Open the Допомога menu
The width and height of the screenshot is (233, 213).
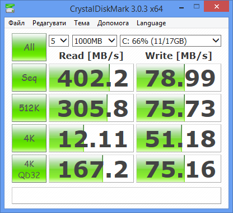[113, 23]
